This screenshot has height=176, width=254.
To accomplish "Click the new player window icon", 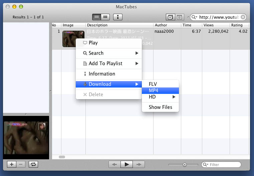I will click(x=170, y=17).
